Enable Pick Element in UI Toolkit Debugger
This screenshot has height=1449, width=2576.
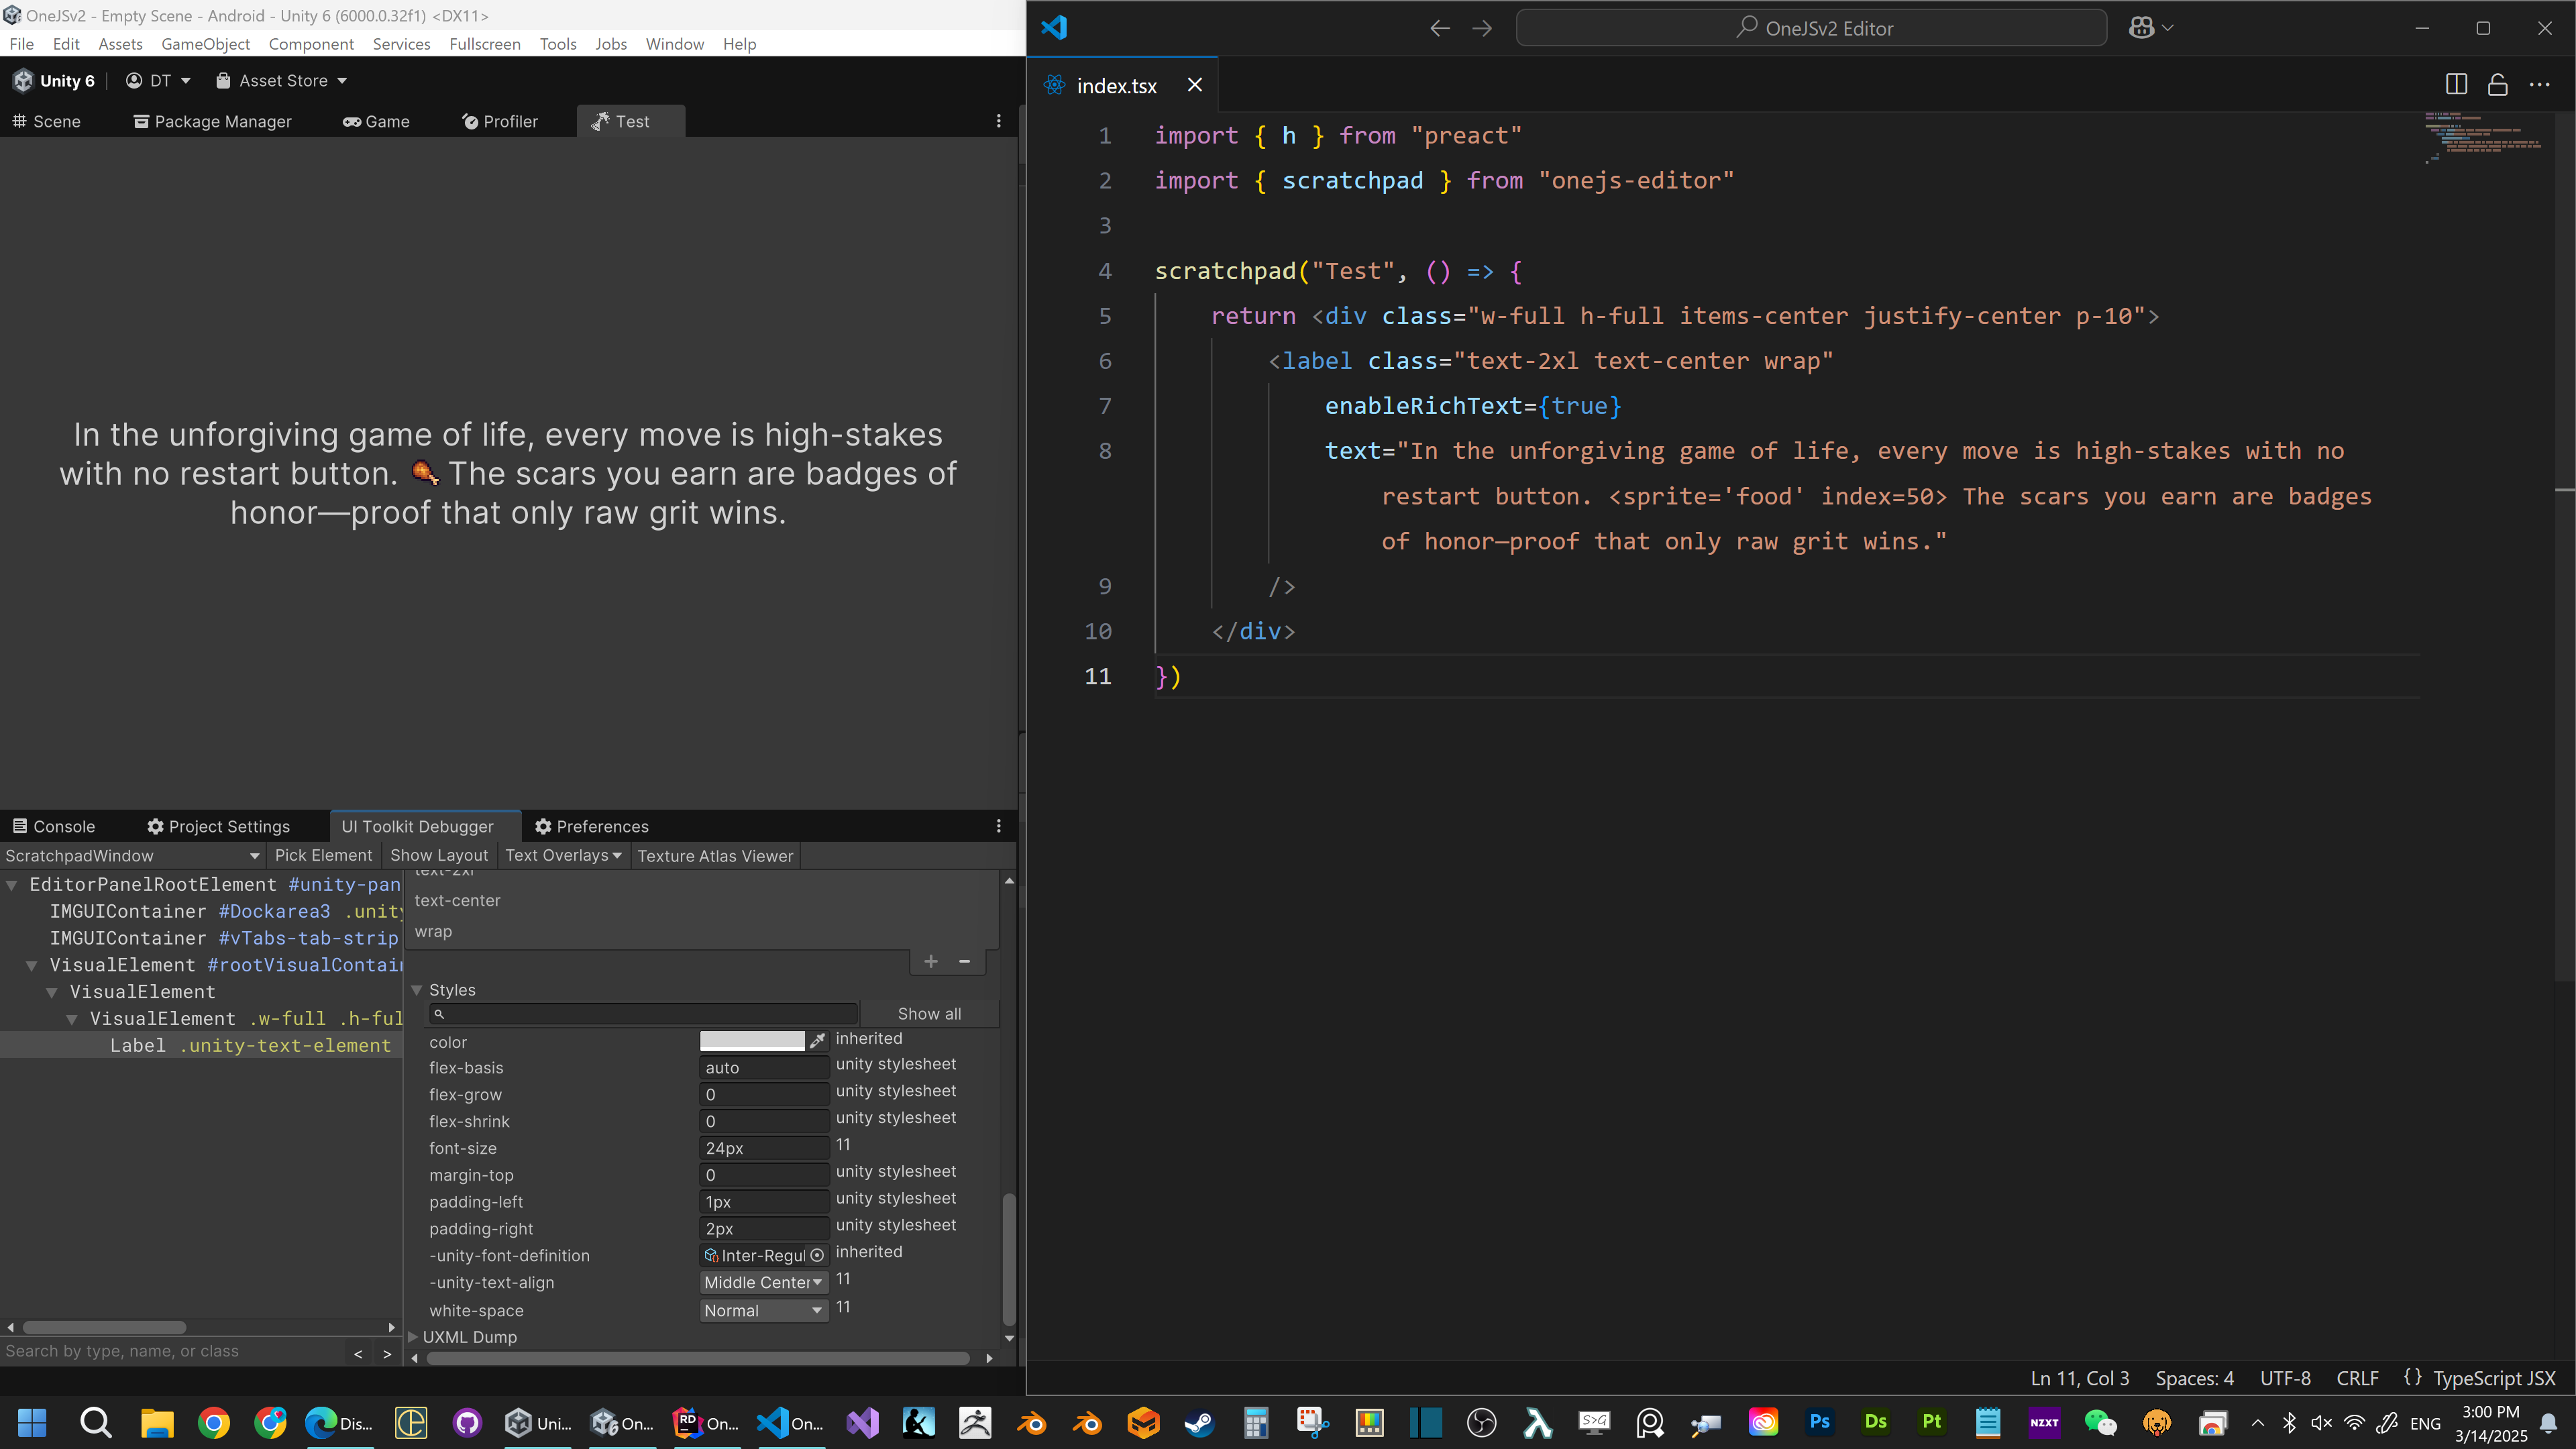point(323,855)
